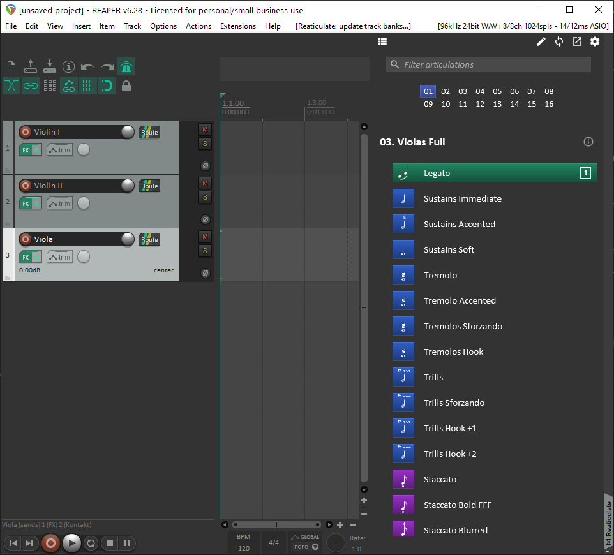Image resolution: width=614 pixels, height=555 pixels.
Task: Undo the last action in the toolbar
Action: click(x=88, y=66)
